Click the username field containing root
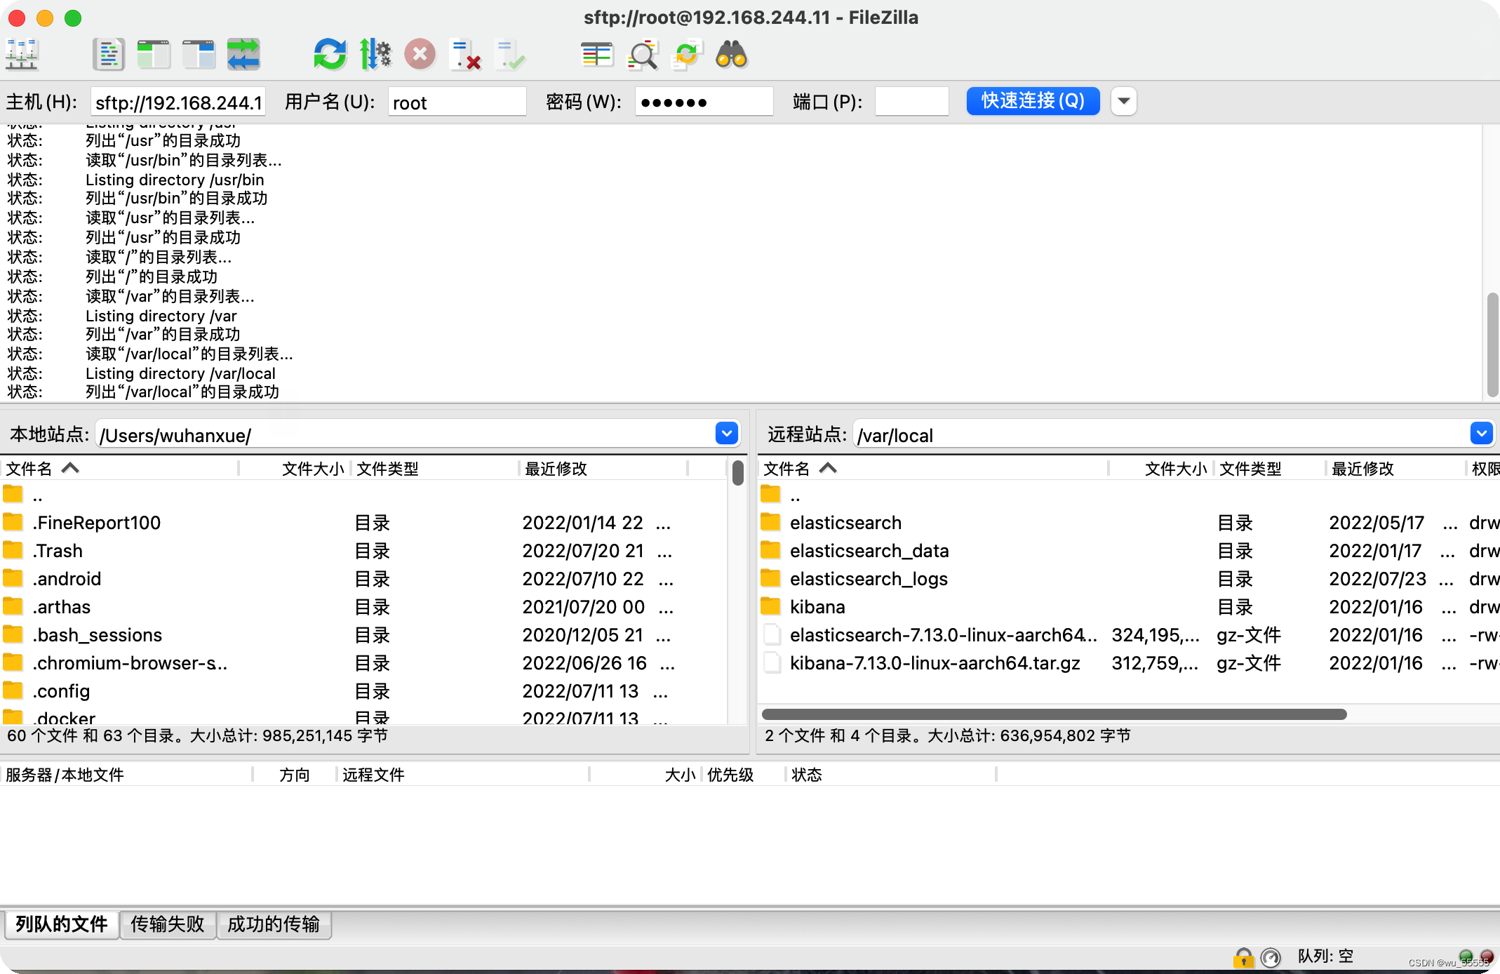 [457, 102]
